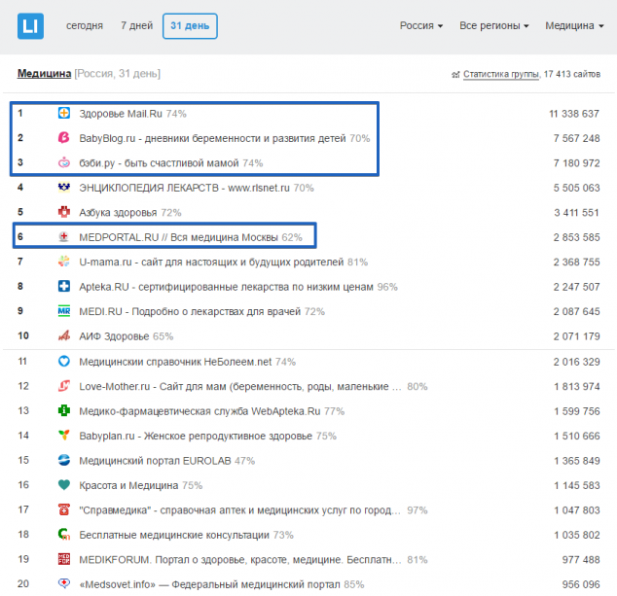Click visitor count 956 096
Image resolution: width=617 pixels, height=596 pixels.
[x=581, y=584]
